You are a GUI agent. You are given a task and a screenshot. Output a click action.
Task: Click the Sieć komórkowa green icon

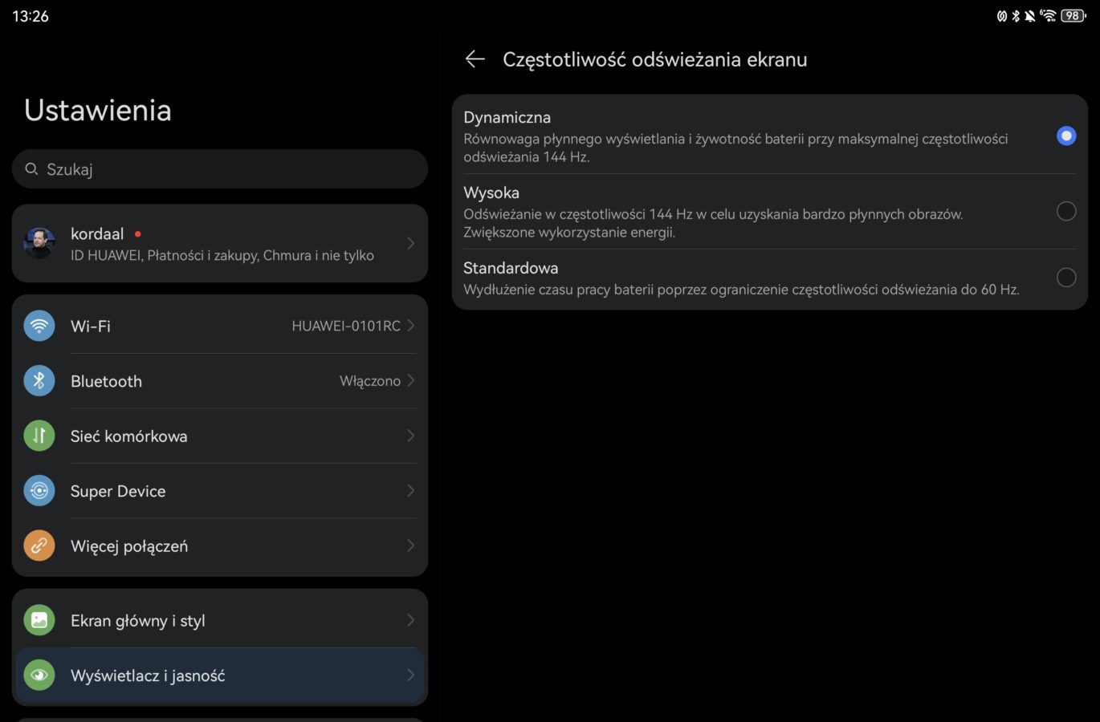39,436
